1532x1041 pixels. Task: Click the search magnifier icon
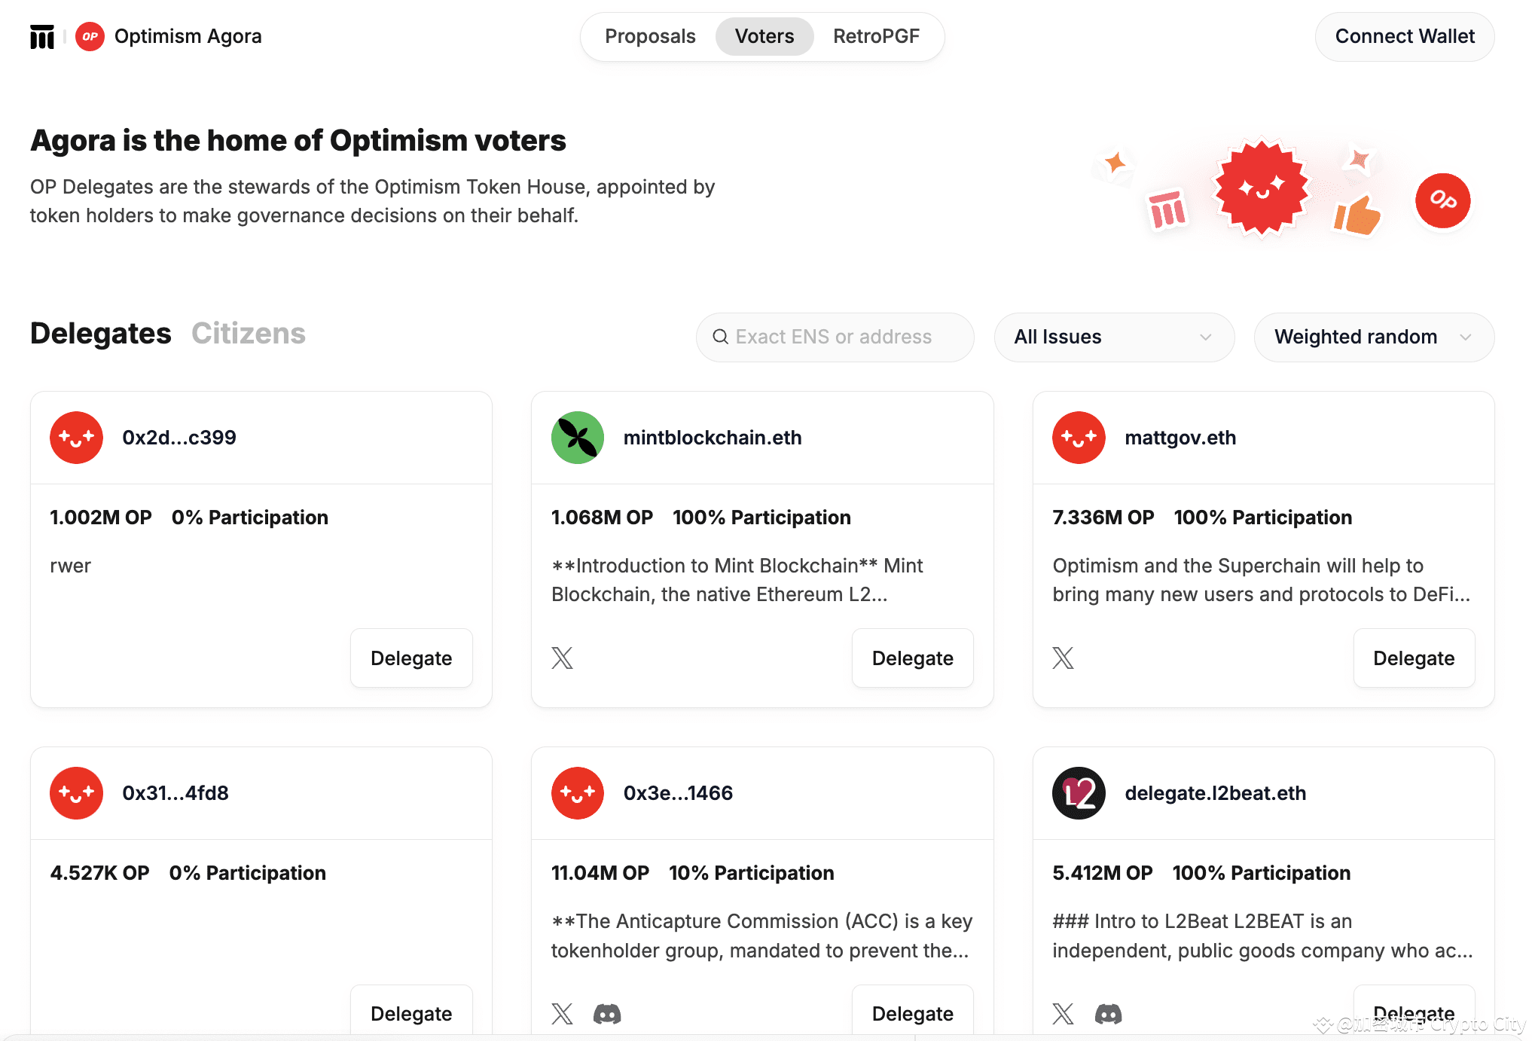pyautogui.click(x=722, y=337)
